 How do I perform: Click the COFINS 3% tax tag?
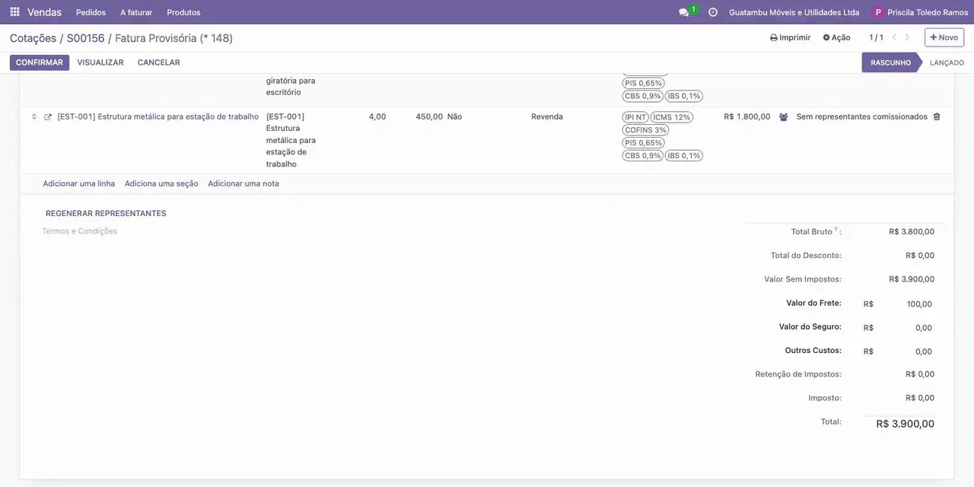[645, 130]
